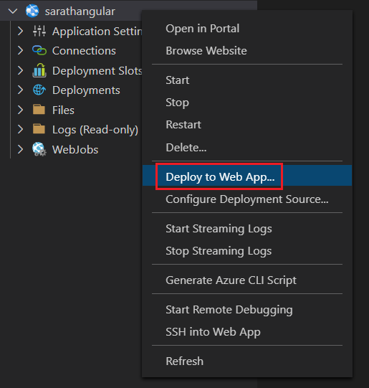Expand the Files node
This screenshot has width=369, height=388.
21,110
